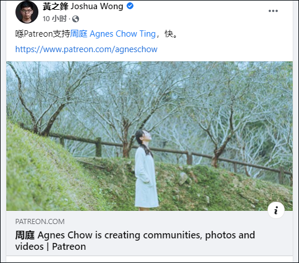Image resolution: width=299 pixels, height=263 pixels.
Task: Click the woman in white dress in photo
Action: tap(146, 170)
